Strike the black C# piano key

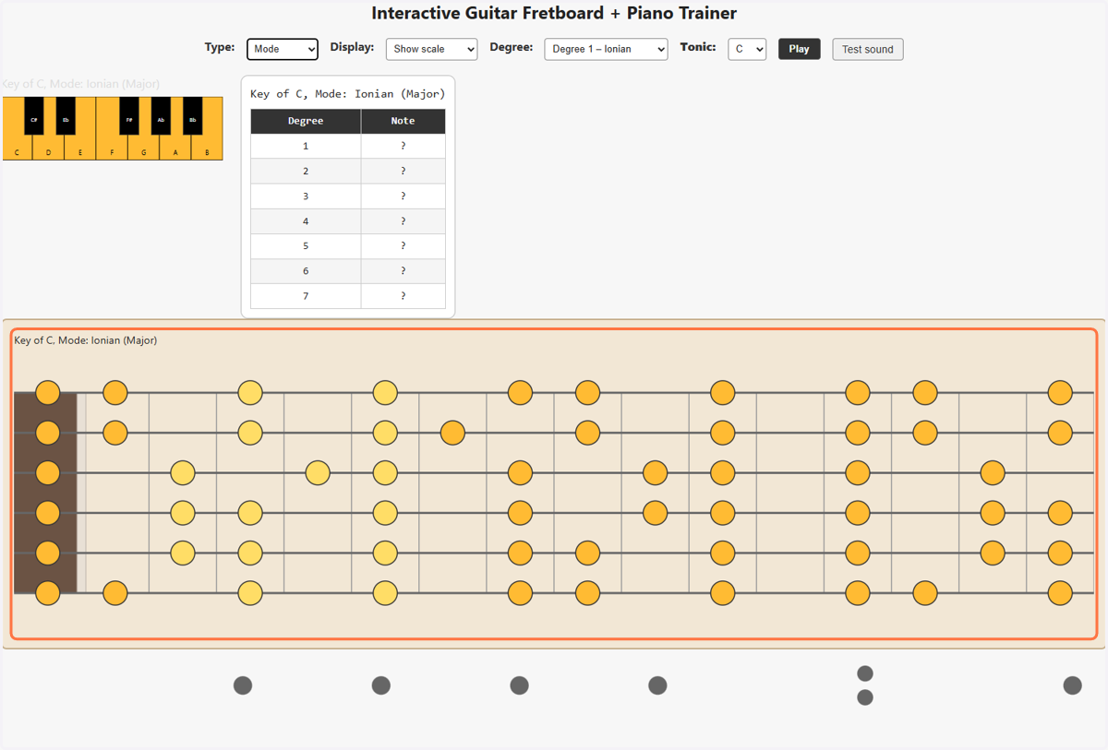click(x=34, y=115)
